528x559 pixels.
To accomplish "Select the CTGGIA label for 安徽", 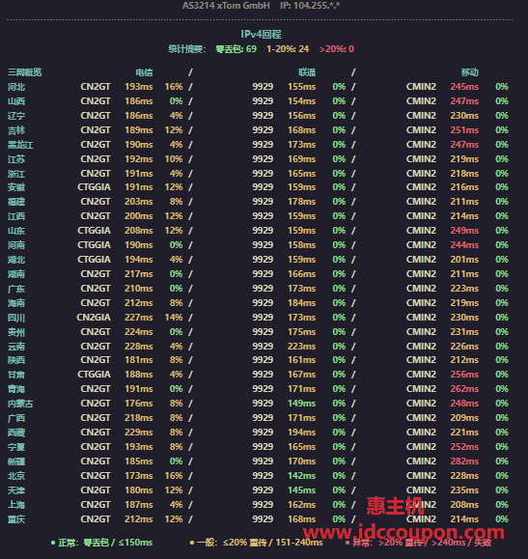I will (x=95, y=187).
